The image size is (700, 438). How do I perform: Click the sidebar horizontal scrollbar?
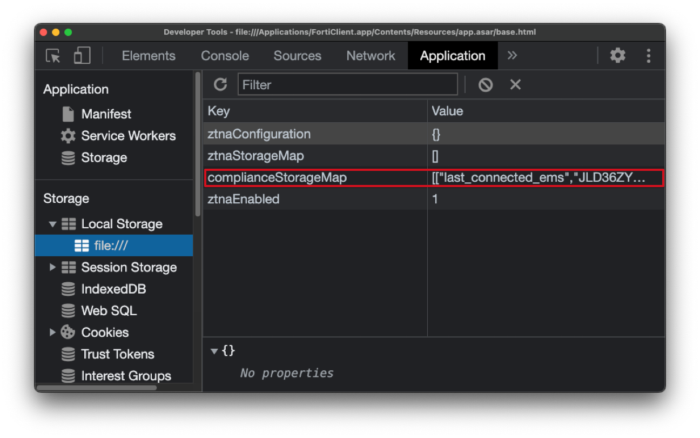(x=97, y=387)
